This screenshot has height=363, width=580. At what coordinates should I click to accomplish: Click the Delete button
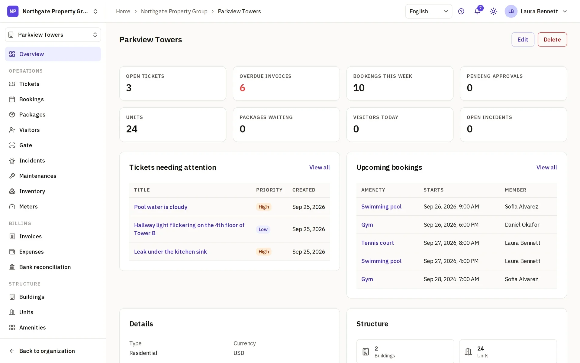point(552,40)
